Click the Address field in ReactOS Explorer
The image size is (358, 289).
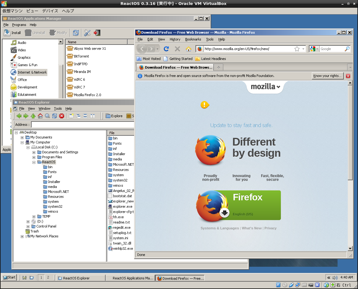click(83, 125)
